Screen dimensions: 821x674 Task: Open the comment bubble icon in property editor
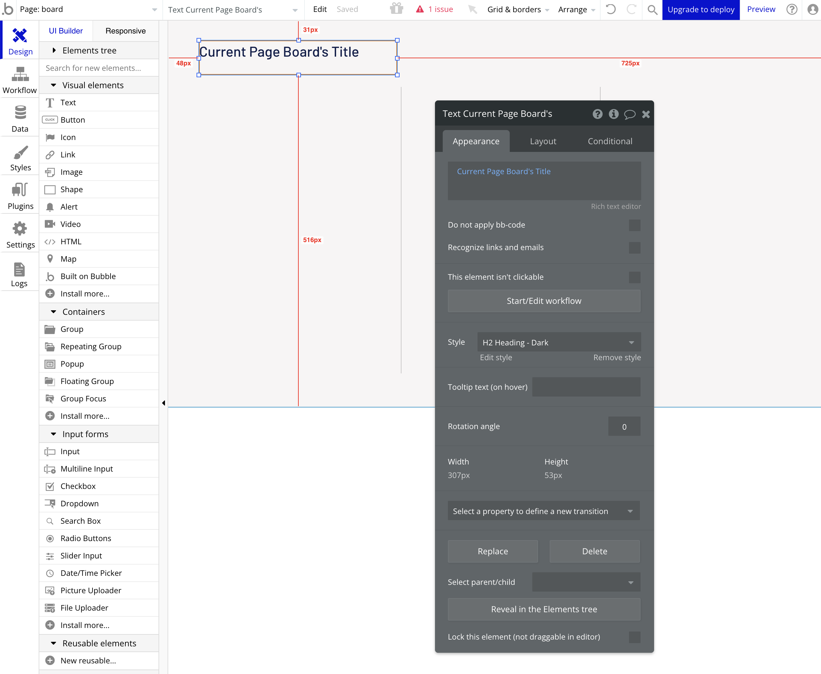pyautogui.click(x=629, y=114)
